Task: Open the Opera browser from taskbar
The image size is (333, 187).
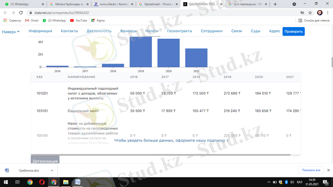Action: 42,182
